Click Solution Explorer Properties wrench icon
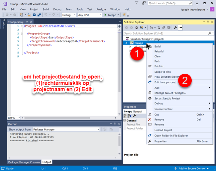 [x=175, y=28]
